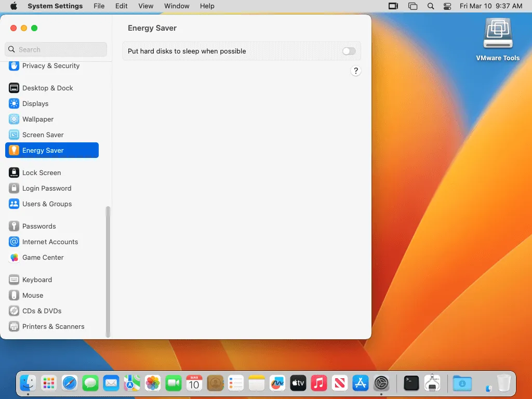Open Privacy & Security settings
The image size is (532, 399).
pos(51,66)
